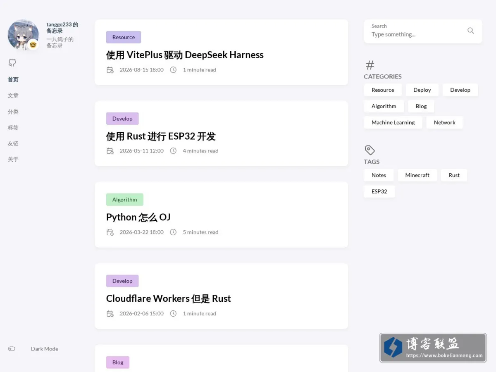Open 关于 in the sidebar menu
Image resolution: width=496 pixels, height=372 pixels.
click(x=13, y=160)
